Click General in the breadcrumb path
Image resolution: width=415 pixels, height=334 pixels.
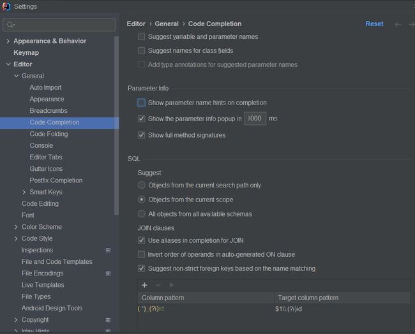167,24
